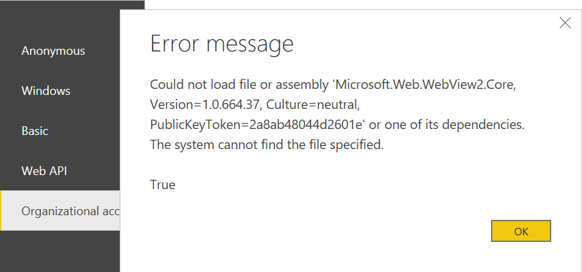This screenshot has height=272, width=582.
Task: Click the dark sidebar area below Organizational account
Action: pyautogui.click(x=60, y=251)
